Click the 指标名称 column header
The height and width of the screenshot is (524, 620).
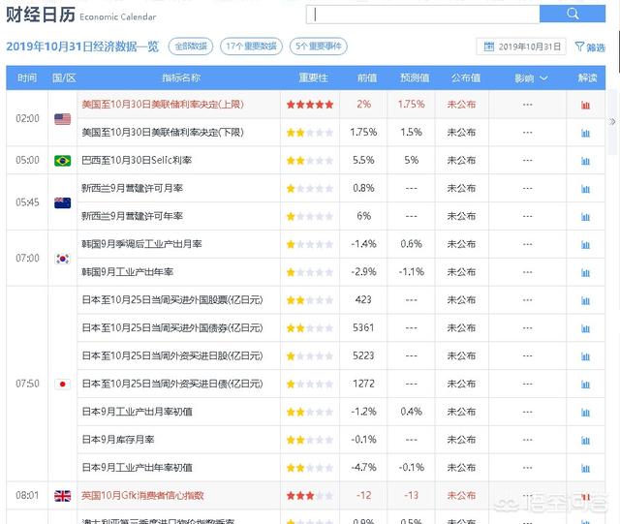pos(181,77)
